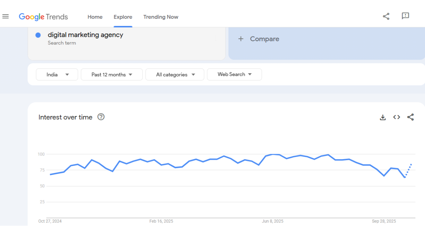
Task: Share the interest over time chart
Action: pos(410,117)
